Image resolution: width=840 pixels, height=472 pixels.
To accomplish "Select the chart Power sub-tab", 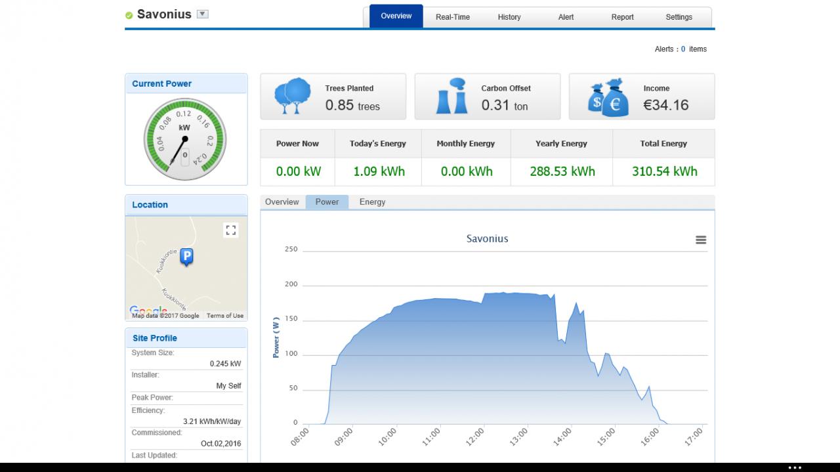I will coord(327,202).
